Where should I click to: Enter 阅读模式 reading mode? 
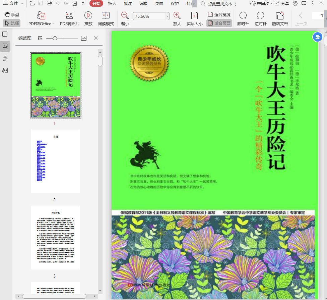[x=106, y=15]
